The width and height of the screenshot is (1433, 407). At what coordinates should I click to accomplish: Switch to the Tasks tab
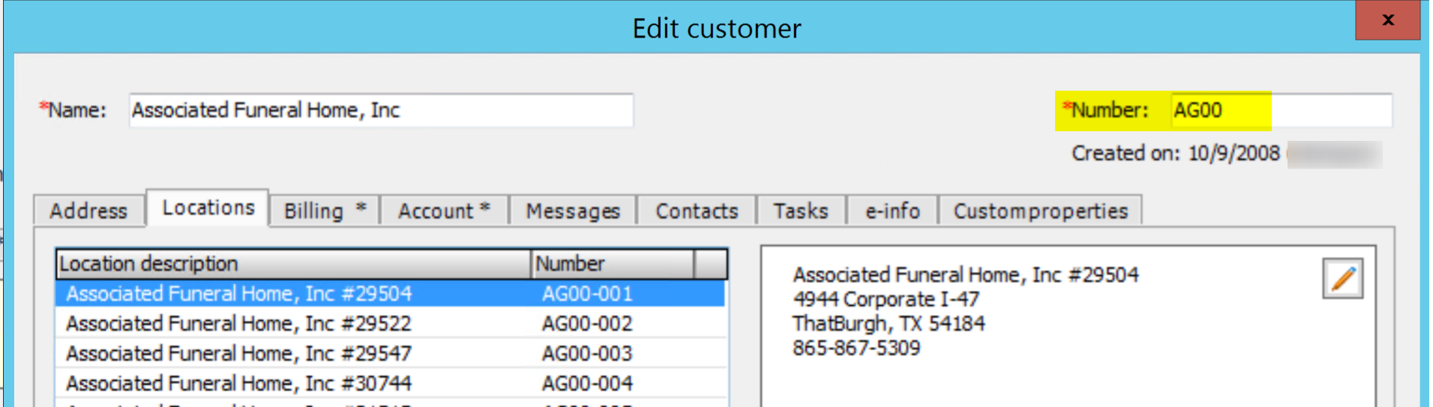tap(801, 211)
